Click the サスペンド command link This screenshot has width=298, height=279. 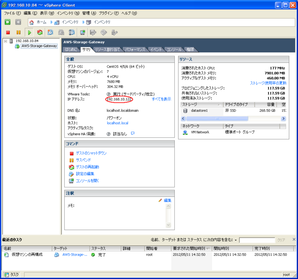click(83, 160)
